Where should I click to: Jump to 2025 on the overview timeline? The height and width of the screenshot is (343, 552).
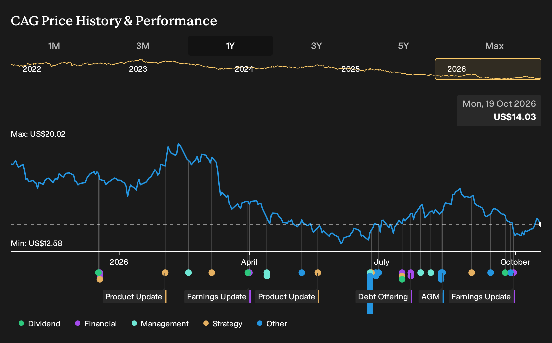click(350, 69)
